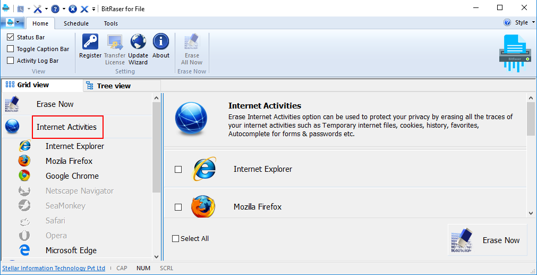Open Stellar Information Technology Pvt Ltd link
The image size is (537, 275).
54,268
